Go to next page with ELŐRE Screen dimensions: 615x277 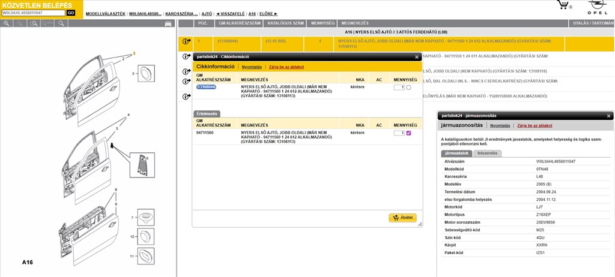(x=268, y=14)
